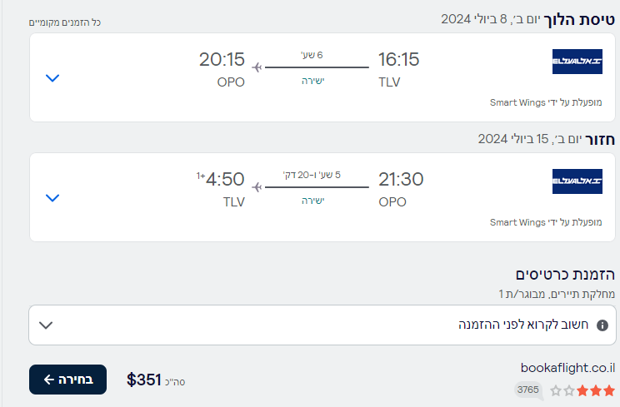This screenshot has width=620, height=407.
Task: Open the bookaflight.co.il provider link
Action: pos(567,368)
